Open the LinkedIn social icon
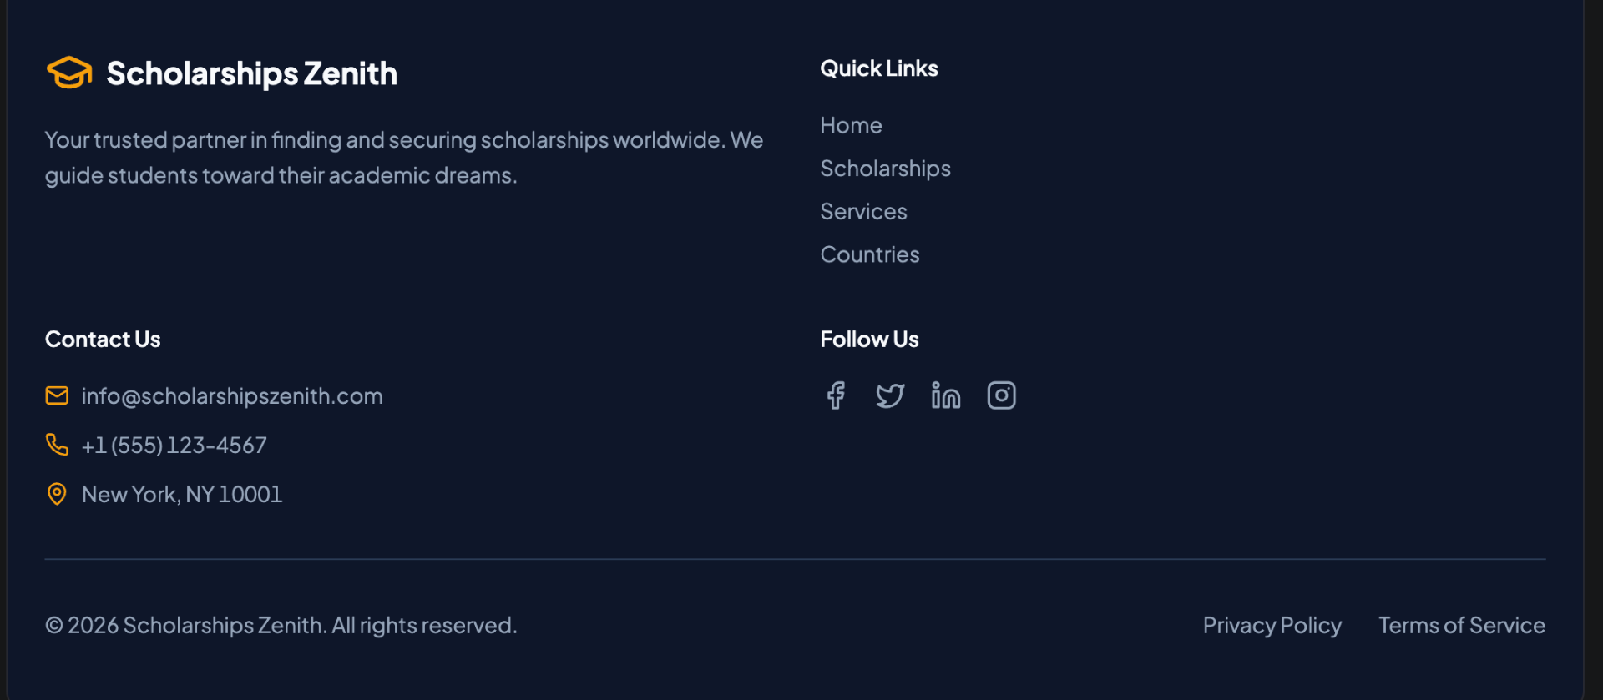This screenshot has height=700, width=1603. click(x=946, y=395)
